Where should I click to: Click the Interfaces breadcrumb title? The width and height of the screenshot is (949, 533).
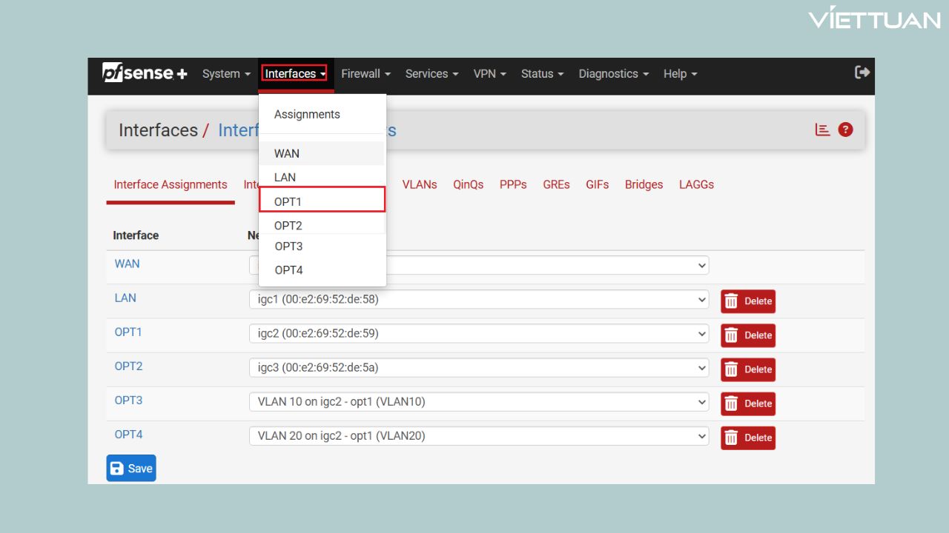(x=158, y=130)
